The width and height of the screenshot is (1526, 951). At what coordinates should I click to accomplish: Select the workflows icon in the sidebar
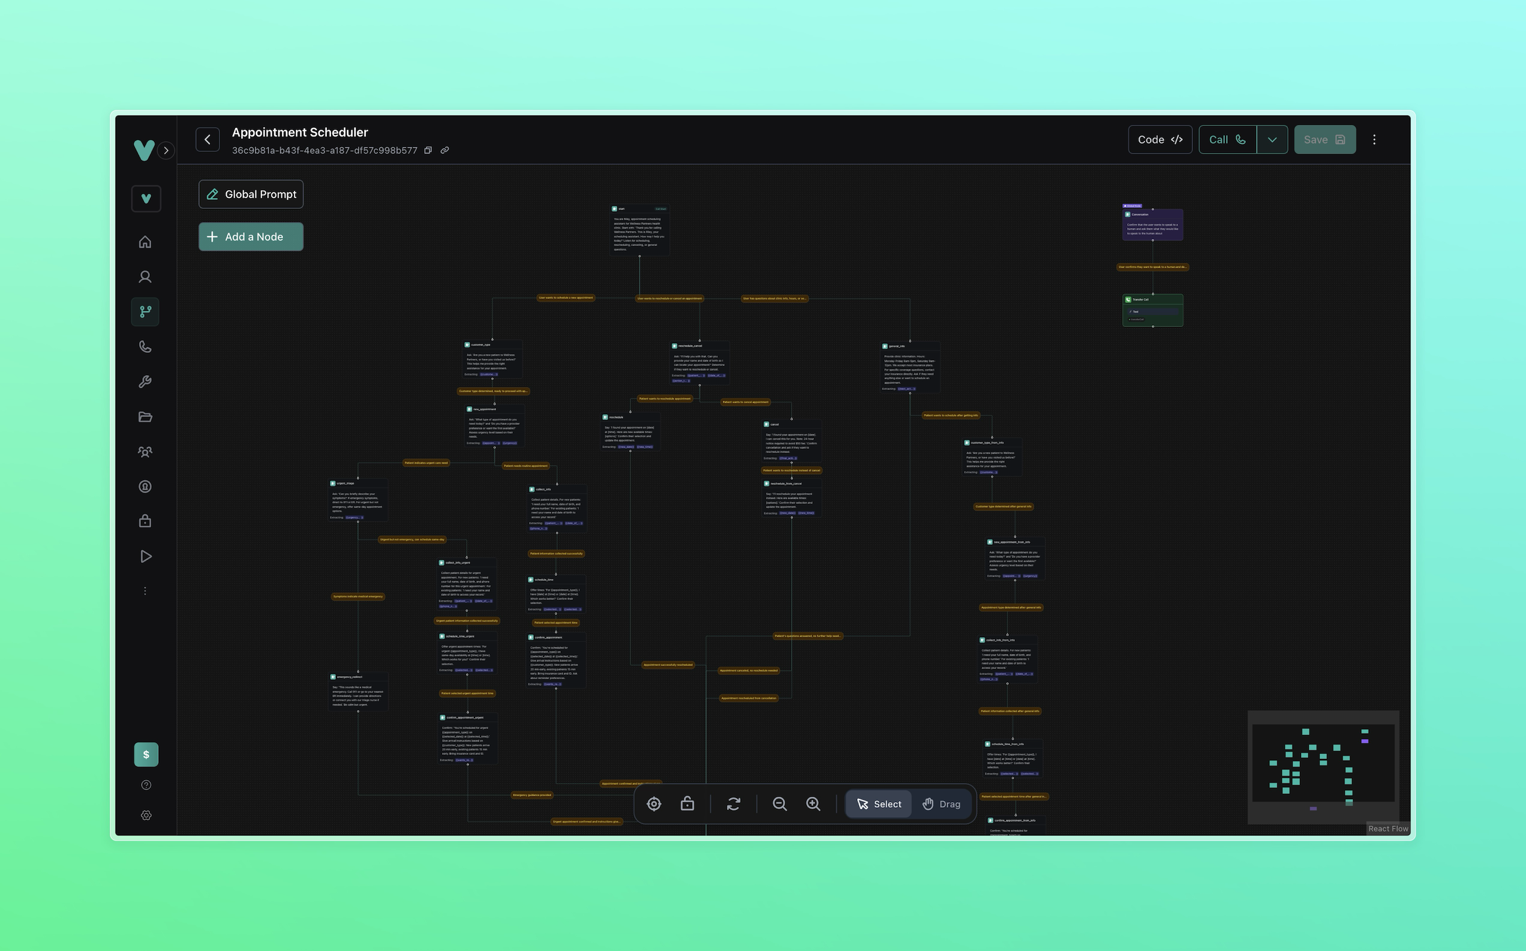145,312
